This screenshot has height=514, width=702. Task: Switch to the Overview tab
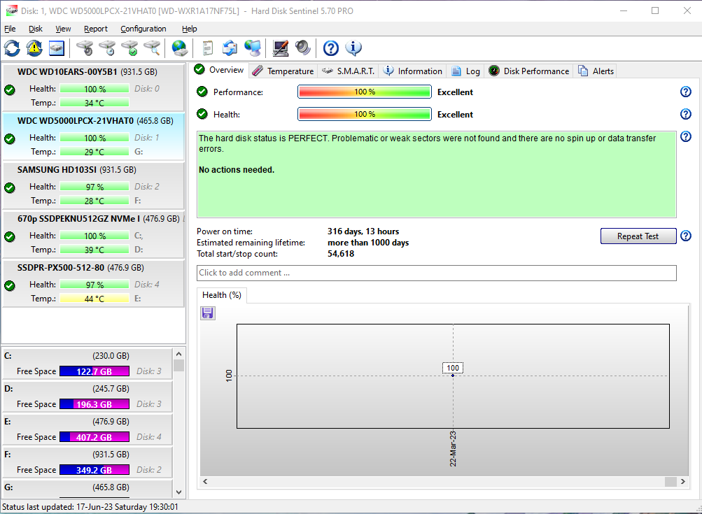point(220,70)
